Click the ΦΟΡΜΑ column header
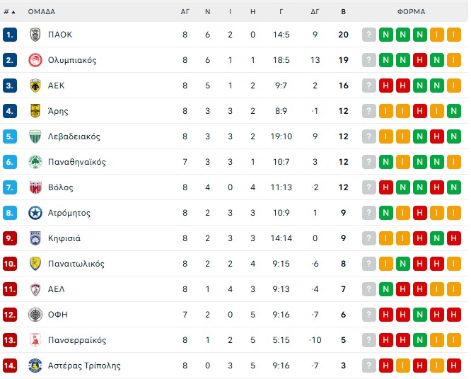Viewport: 471px width, 379px height. tap(411, 11)
